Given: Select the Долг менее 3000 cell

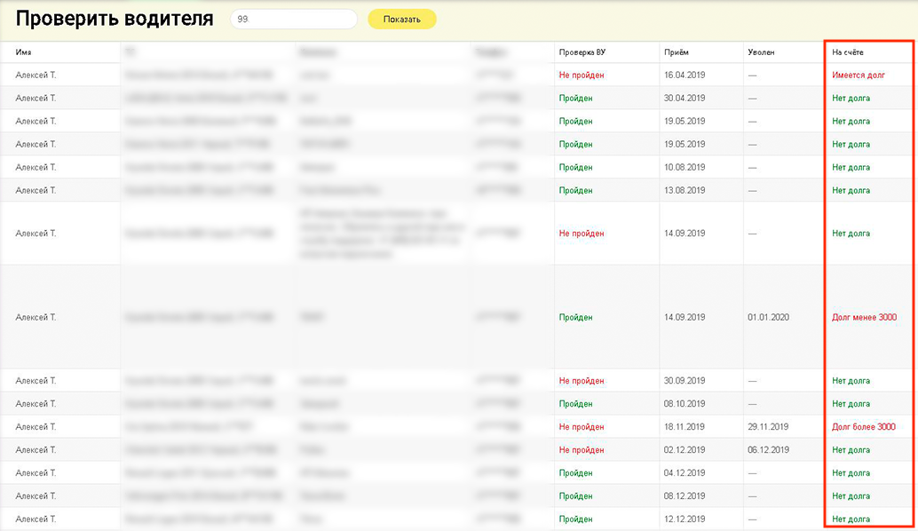Looking at the screenshot, I should point(864,317).
